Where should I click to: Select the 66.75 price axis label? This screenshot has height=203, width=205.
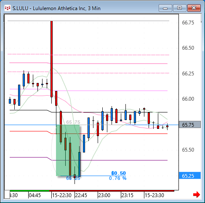[188, 23]
